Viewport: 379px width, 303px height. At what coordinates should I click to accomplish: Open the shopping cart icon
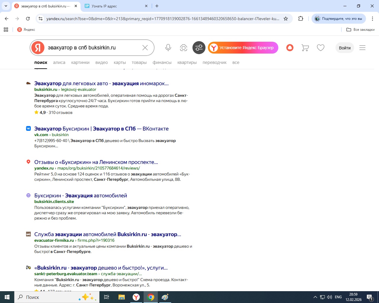305,48
